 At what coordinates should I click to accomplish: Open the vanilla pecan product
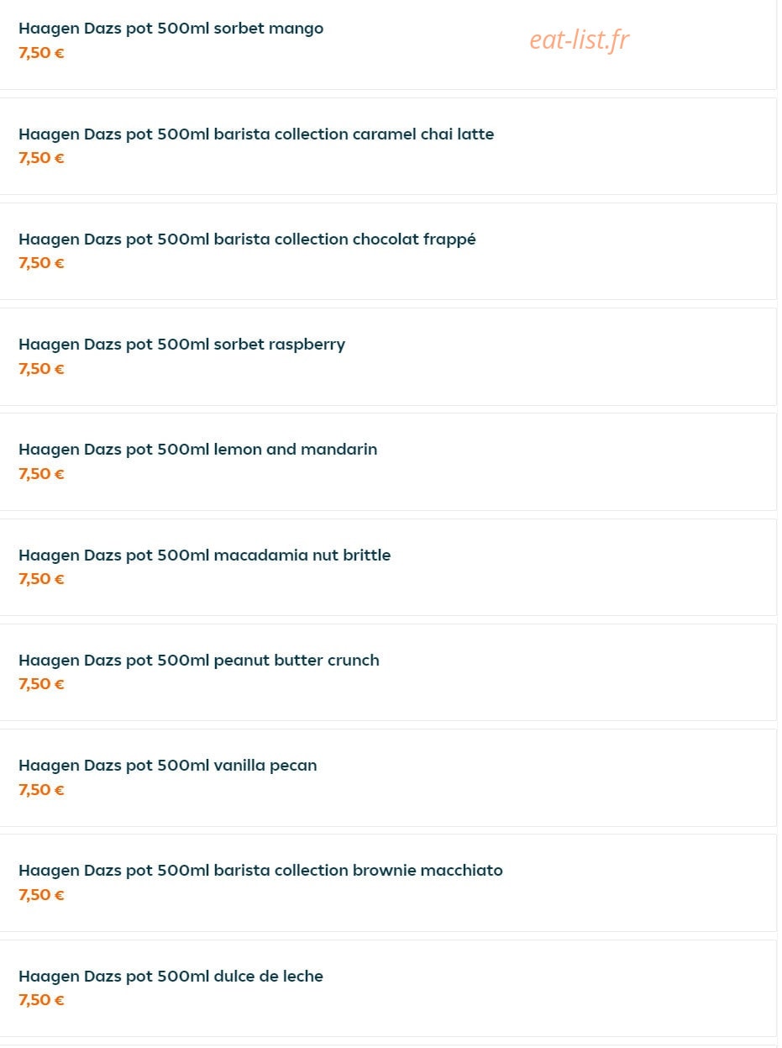click(x=388, y=777)
